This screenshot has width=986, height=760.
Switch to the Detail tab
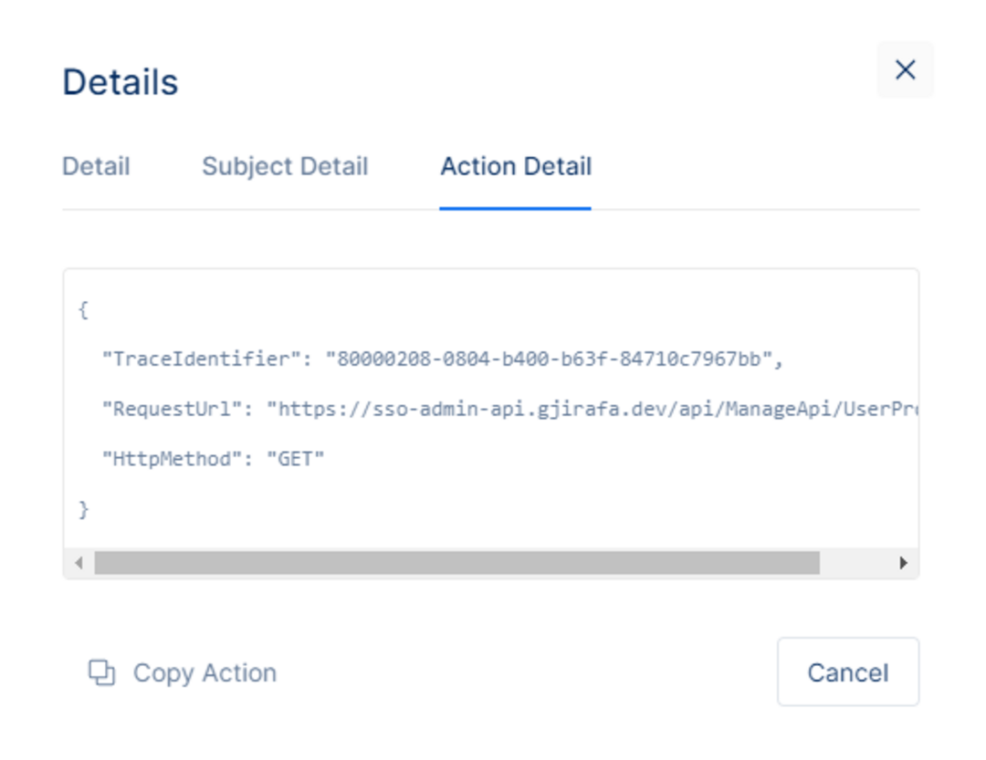tap(96, 167)
